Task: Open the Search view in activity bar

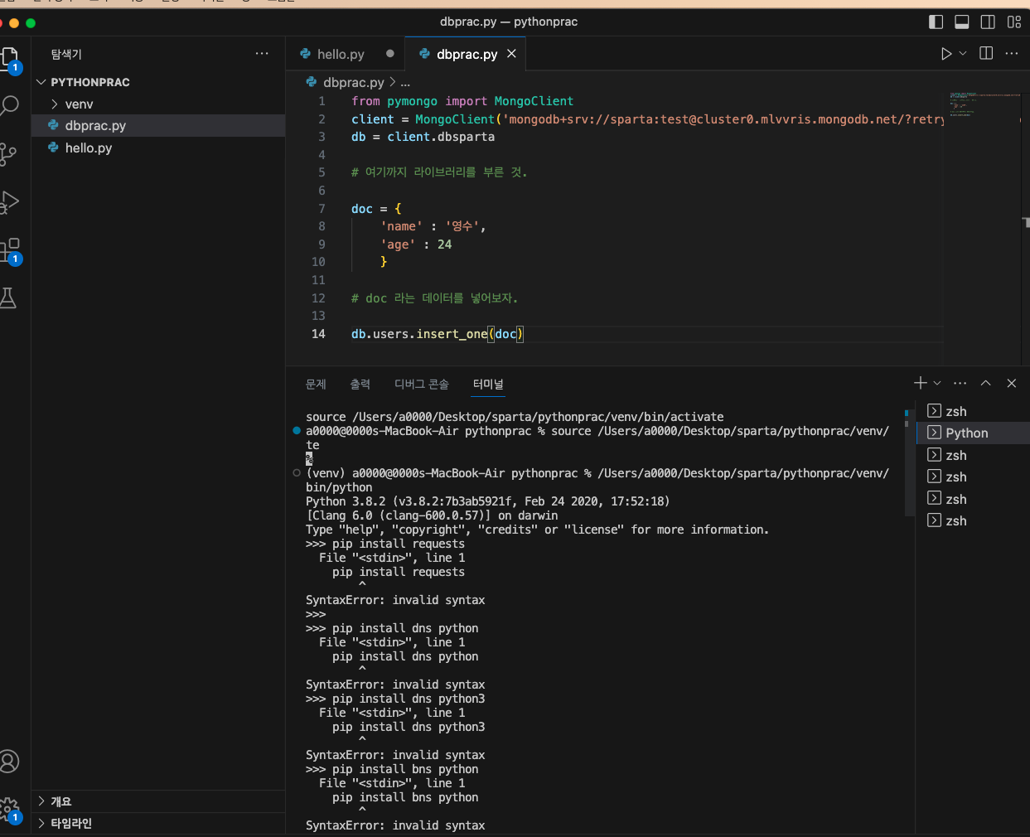Action: tap(10, 106)
